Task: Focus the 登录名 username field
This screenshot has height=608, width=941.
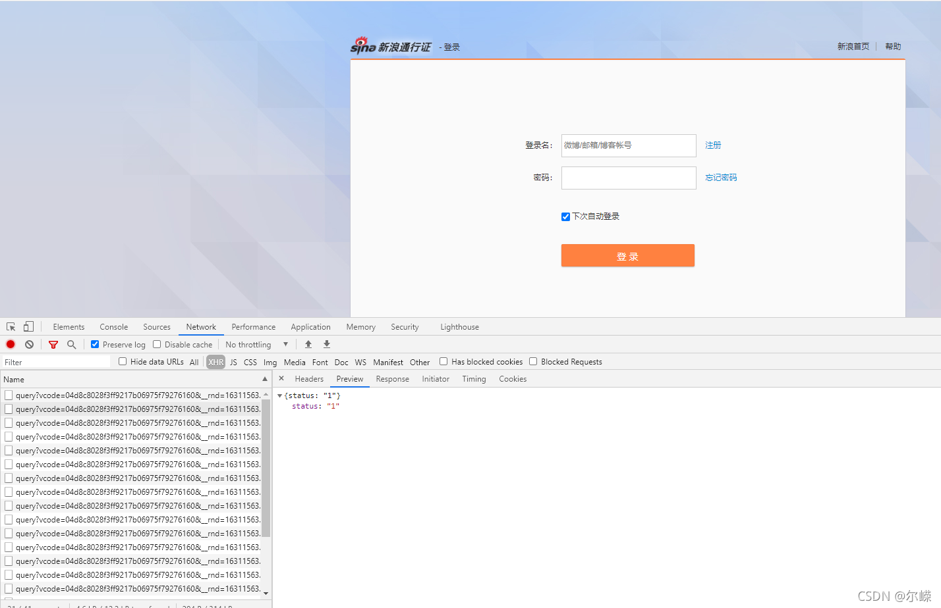Action: tap(629, 145)
